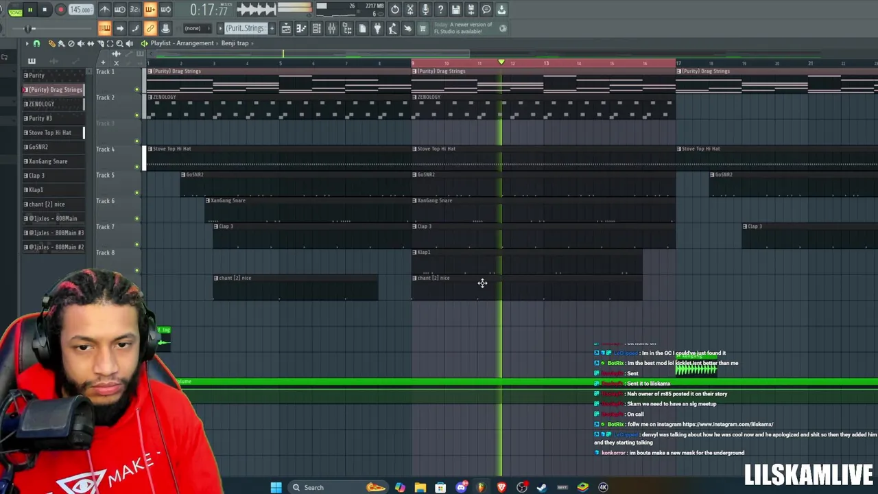Open project info page icon
The image size is (878, 494).
point(362,28)
